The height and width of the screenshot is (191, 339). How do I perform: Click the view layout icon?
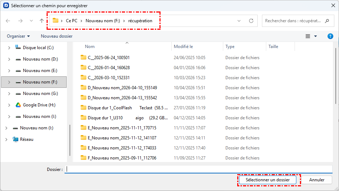tap(307, 36)
